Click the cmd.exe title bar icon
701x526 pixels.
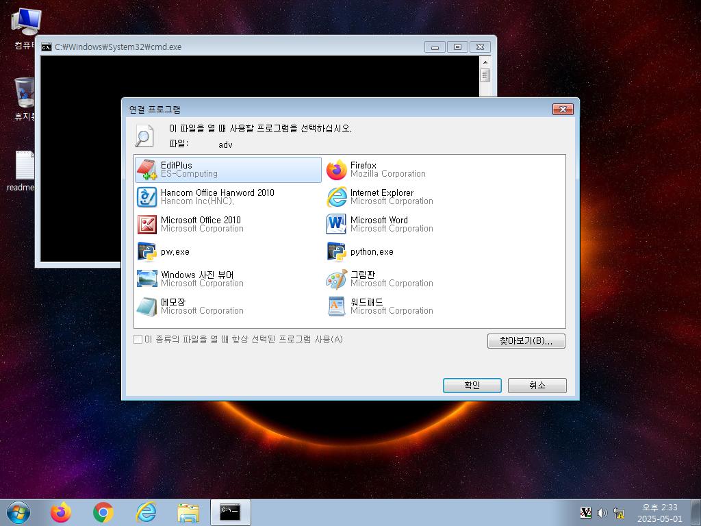point(46,47)
